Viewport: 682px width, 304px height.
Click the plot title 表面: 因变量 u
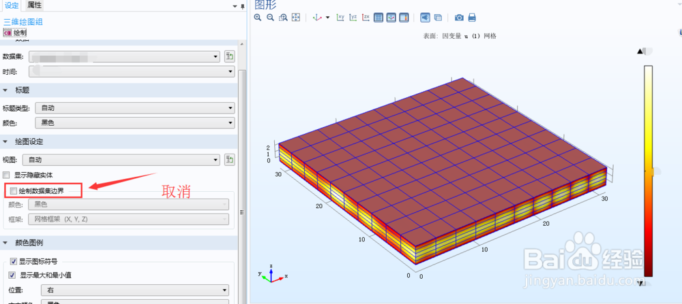coord(460,36)
